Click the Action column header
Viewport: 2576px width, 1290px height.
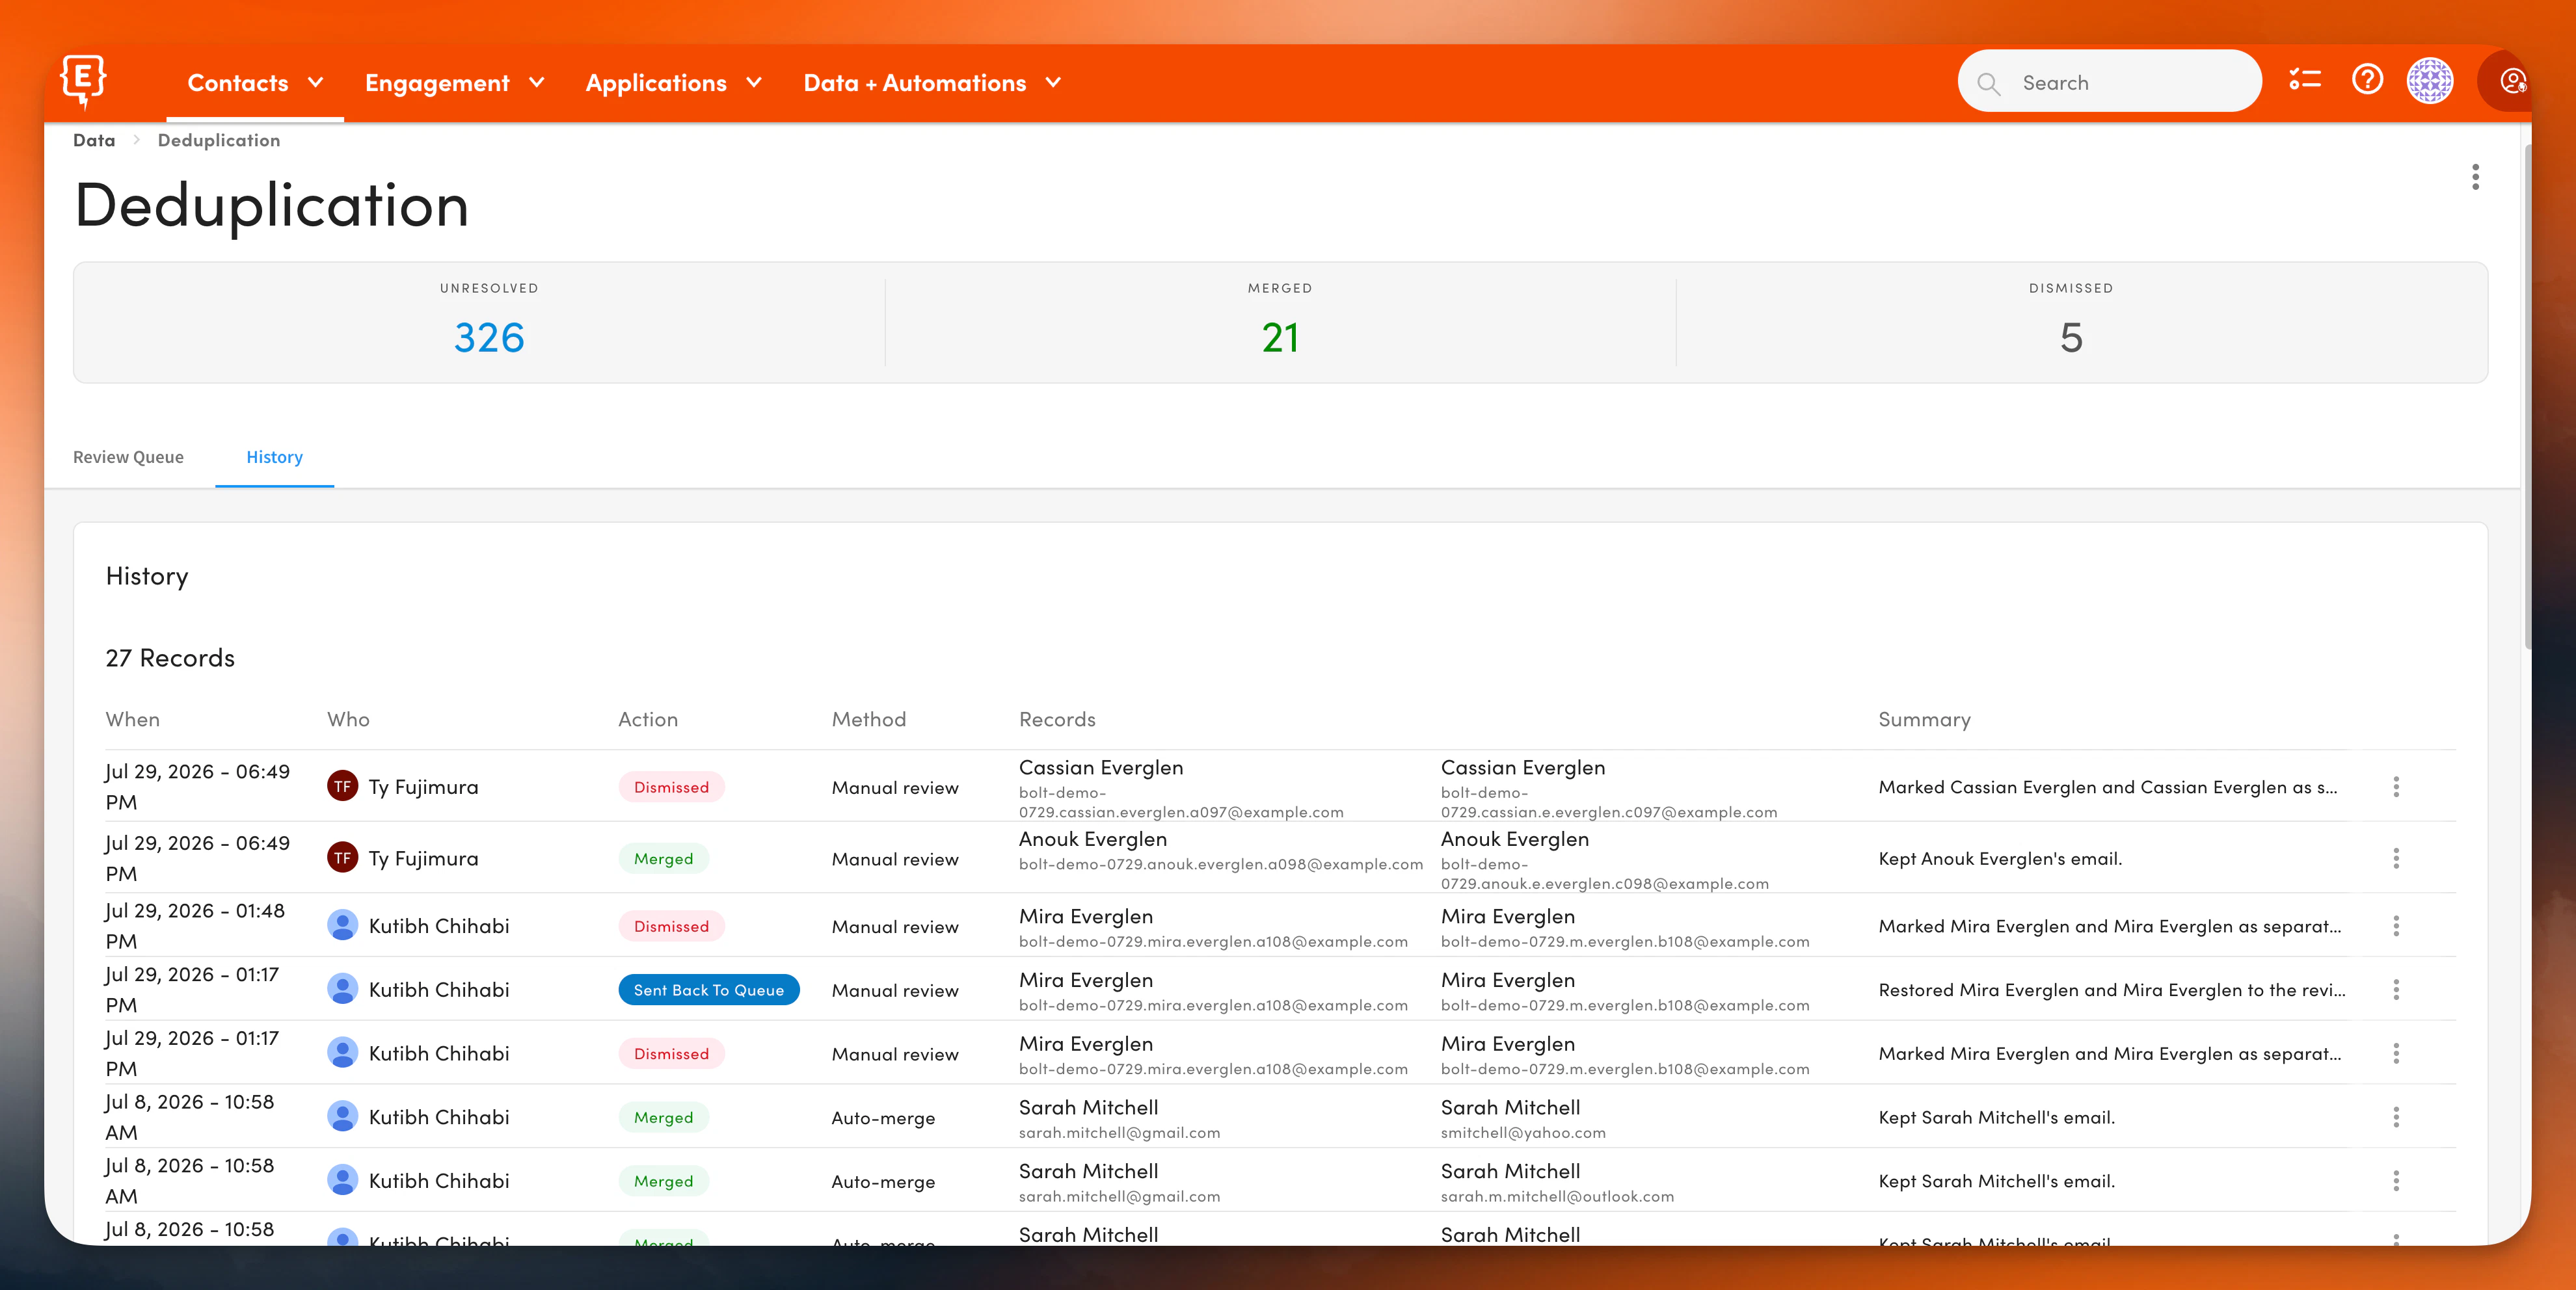(x=648, y=719)
